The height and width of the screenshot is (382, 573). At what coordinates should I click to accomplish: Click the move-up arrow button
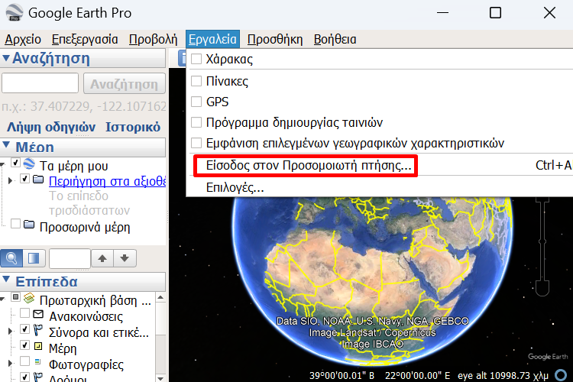pyautogui.click(x=102, y=258)
